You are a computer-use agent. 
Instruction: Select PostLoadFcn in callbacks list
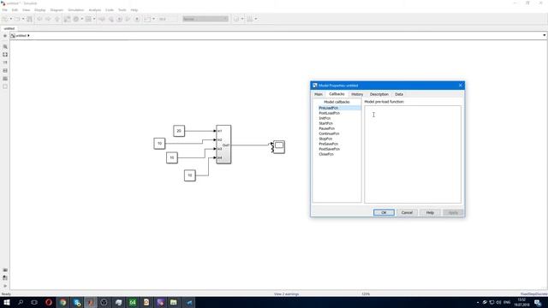coord(329,113)
